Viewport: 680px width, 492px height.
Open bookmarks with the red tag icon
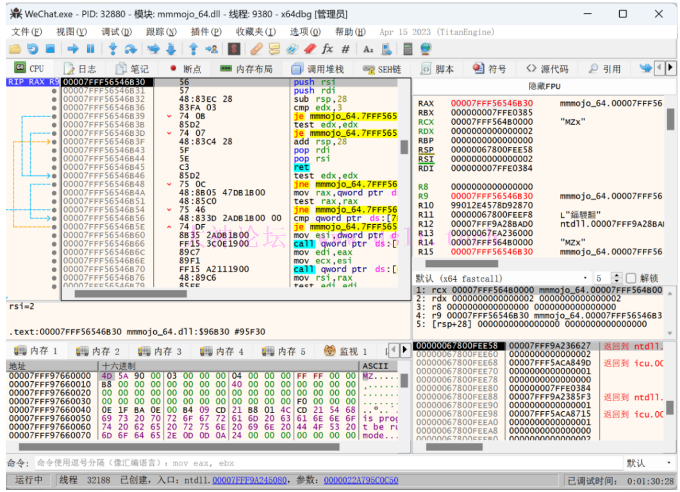(310, 49)
